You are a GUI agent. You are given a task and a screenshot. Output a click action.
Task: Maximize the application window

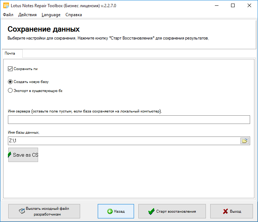click(x=233, y=6)
